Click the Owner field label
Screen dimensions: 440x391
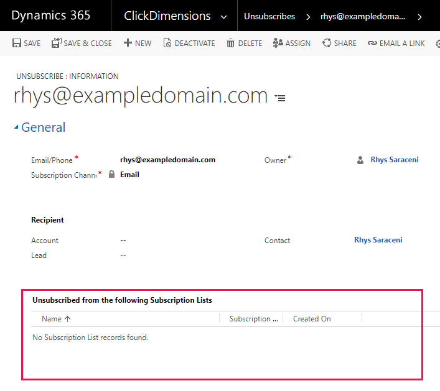(275, 160)
